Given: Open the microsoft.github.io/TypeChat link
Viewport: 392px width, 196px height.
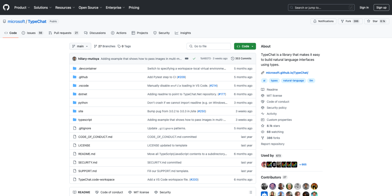Looking at the screenshot, I should (287, 73).
